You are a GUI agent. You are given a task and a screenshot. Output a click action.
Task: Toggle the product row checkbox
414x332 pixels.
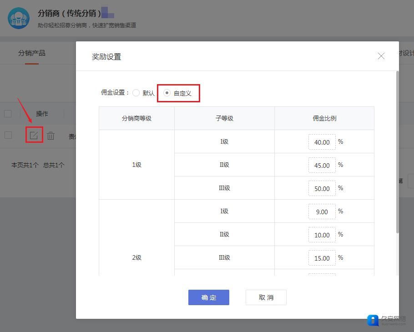[x=8, y=135]
